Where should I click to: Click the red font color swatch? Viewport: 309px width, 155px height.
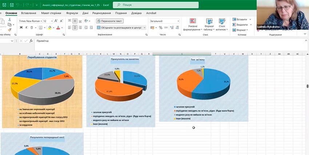coord(58,28)
